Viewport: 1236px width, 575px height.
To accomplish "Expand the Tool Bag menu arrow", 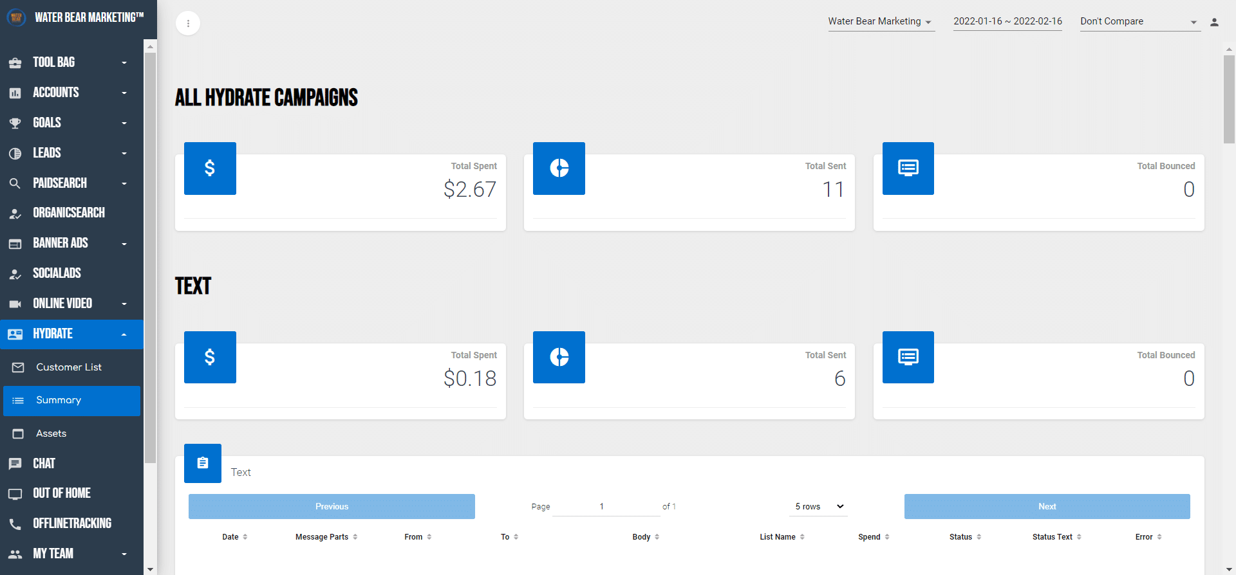I will pos(124,63).
